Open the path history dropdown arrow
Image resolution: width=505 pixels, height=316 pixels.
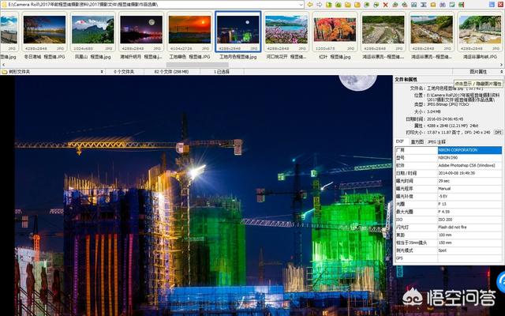tap(301, 5)
